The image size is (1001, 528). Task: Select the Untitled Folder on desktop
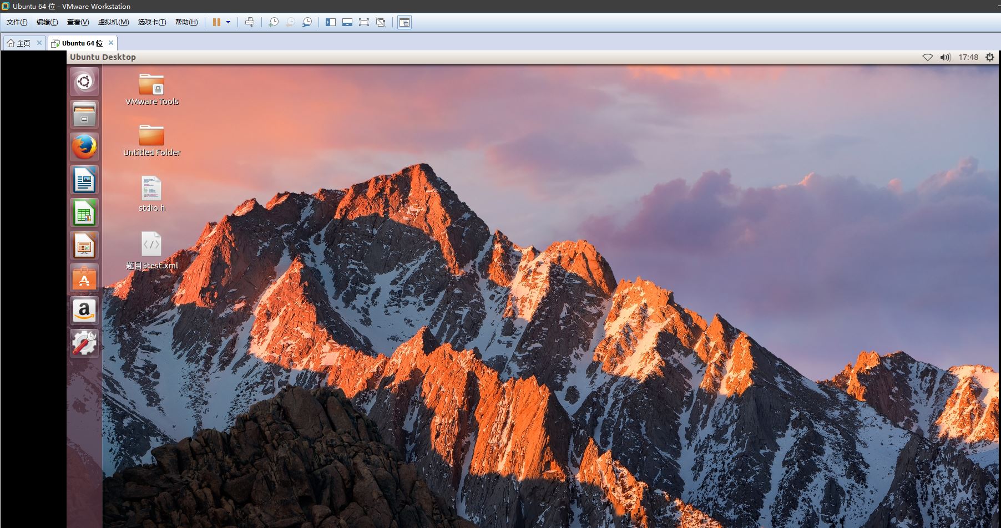click(x=151, y=140)
